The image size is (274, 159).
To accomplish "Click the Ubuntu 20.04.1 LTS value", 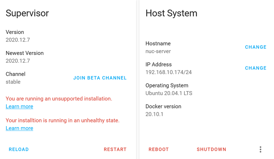I will pyautogui.click(x=169, y=93).
